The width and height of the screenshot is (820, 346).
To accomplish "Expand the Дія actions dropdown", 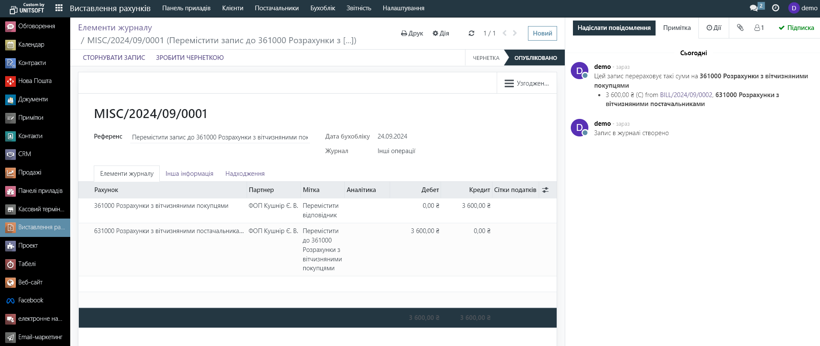I will click(441, 33).
